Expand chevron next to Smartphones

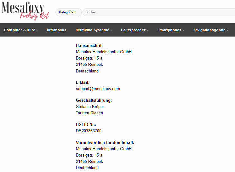(x=183, y=30)
